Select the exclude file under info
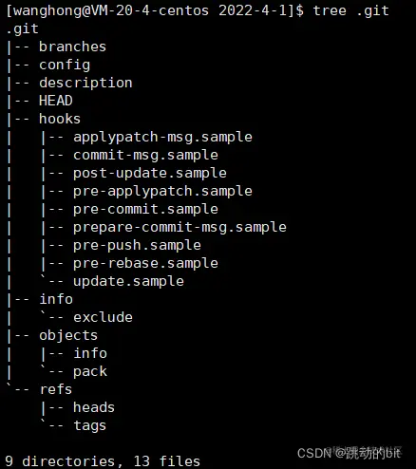The image size is (416, 469). (x=103, y=317)
